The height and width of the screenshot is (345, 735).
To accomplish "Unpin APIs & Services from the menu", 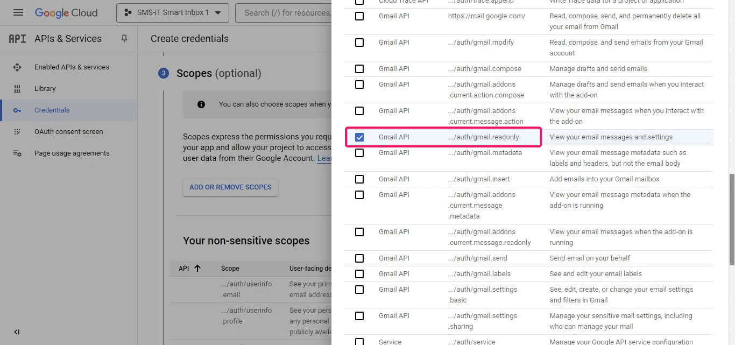I will coord(124,38).
